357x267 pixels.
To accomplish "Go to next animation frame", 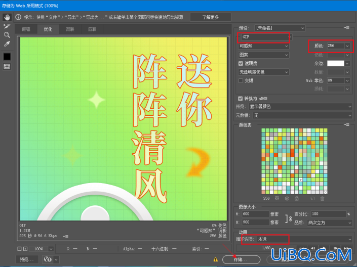I will click(336, 248).
